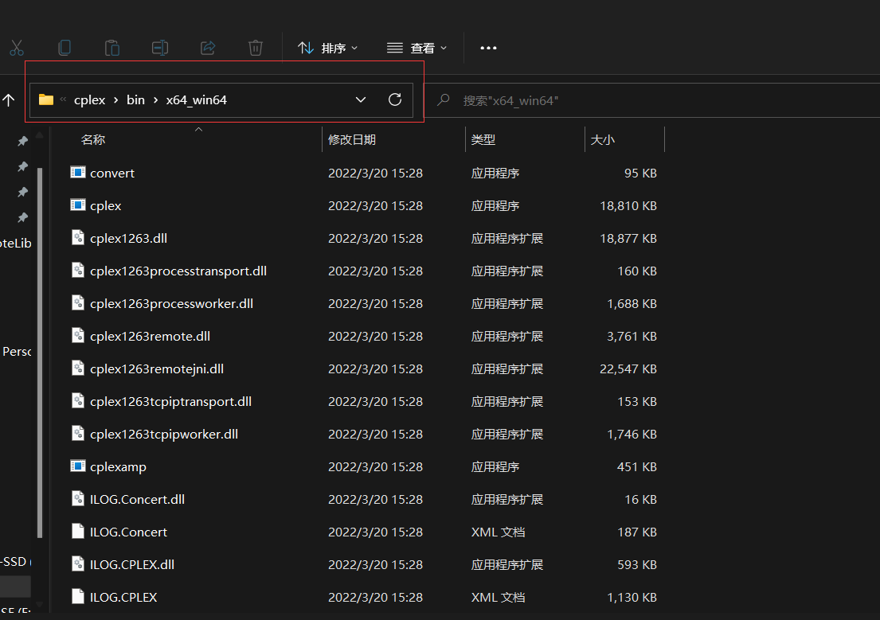The height and width of the screenshot is (620, 880).
Task: Click the ILOG.CPLEX XML file icon
Action: pos(78,596)
